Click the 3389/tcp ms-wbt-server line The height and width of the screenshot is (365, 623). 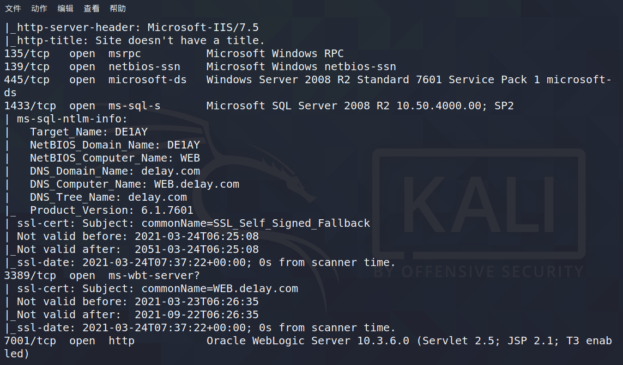tap(102, 276)
